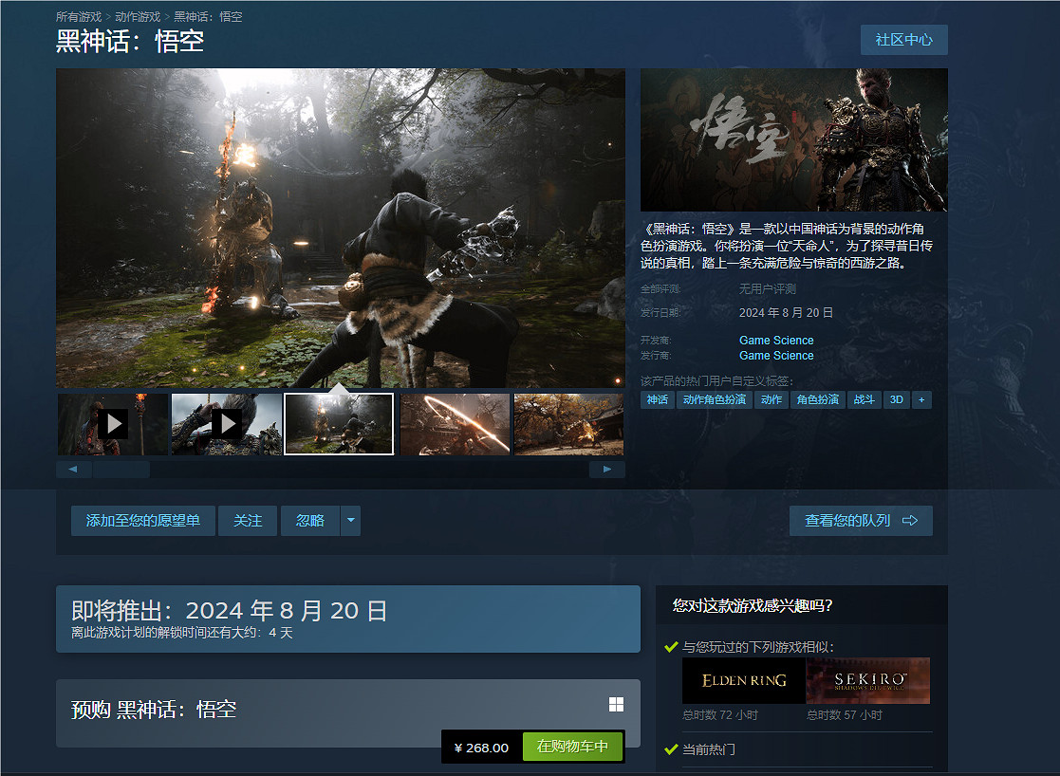Navigate to 所有游戏 in the breadcrumb
1060x776 pixels.
click(77, 15)
